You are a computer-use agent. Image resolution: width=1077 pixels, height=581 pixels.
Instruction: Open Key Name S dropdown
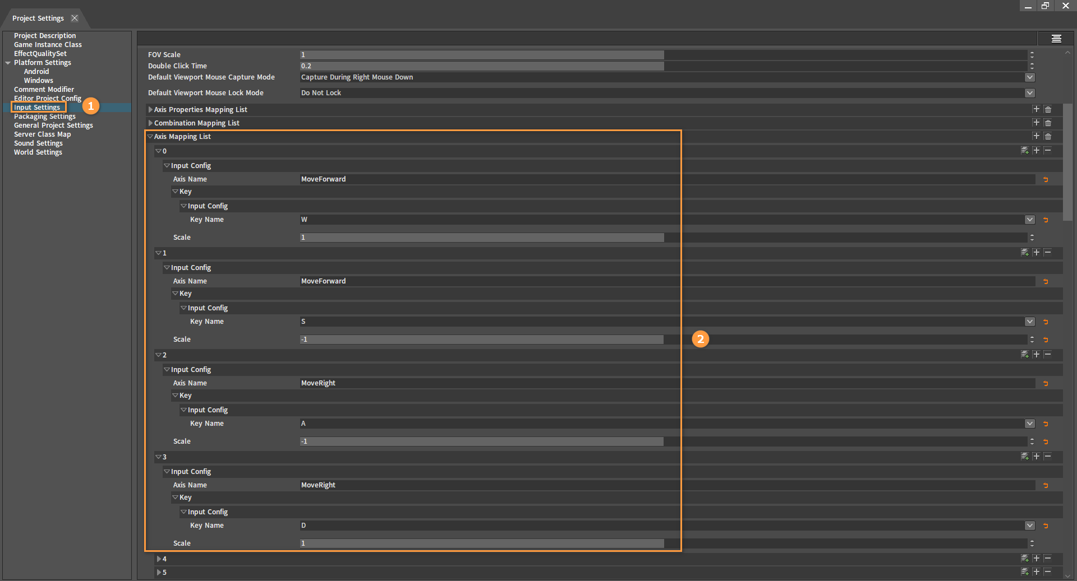1030,322
